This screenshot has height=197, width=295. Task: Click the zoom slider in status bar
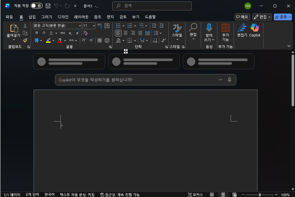(260, 195)
